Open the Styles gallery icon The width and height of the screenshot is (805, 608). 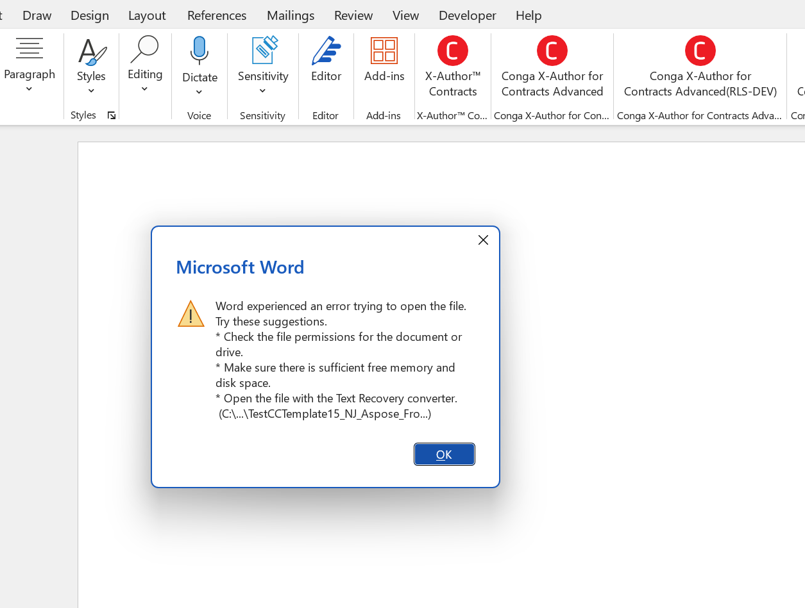(x=91, y=52)
